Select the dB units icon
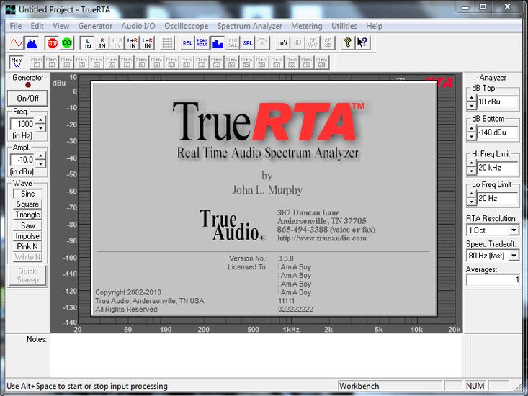The height and width of the screenshot is (396, 528). tap(297, 43)
